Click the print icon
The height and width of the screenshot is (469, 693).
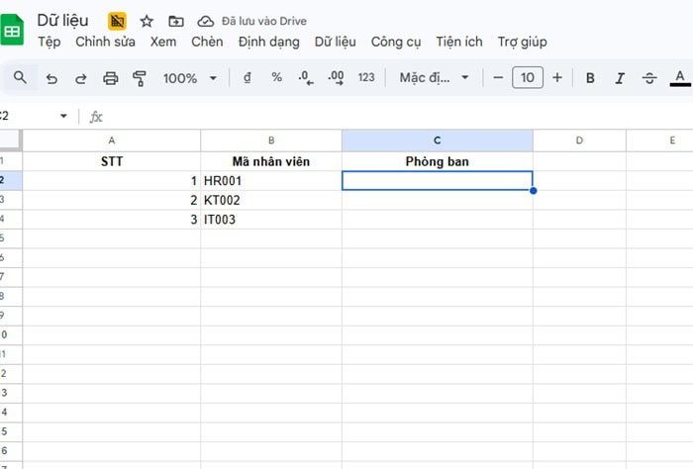(x=111, y=78)
